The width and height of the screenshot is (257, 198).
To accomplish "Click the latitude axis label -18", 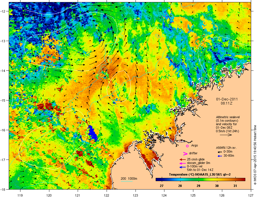I will [x=3, y=189].
